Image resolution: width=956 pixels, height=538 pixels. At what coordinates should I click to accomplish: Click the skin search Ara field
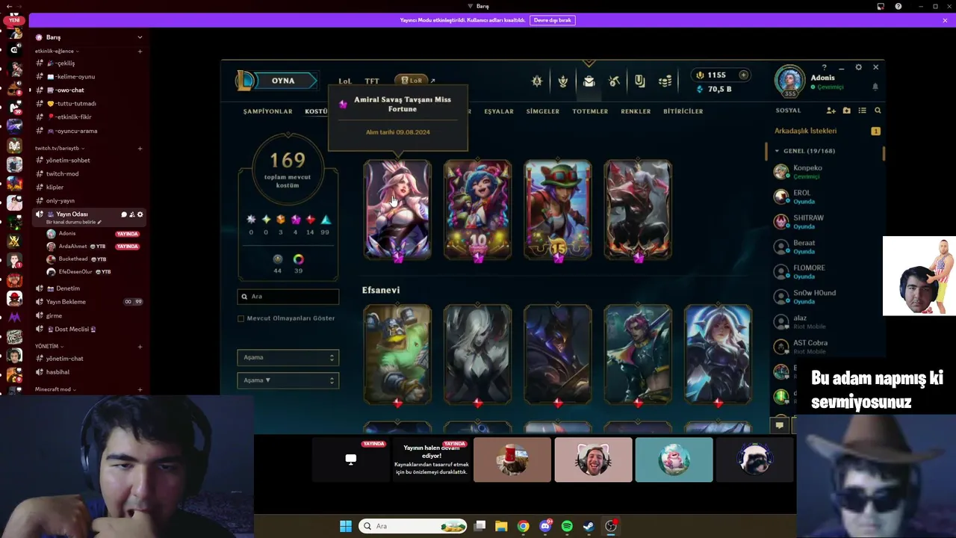[x=288, y=297]
